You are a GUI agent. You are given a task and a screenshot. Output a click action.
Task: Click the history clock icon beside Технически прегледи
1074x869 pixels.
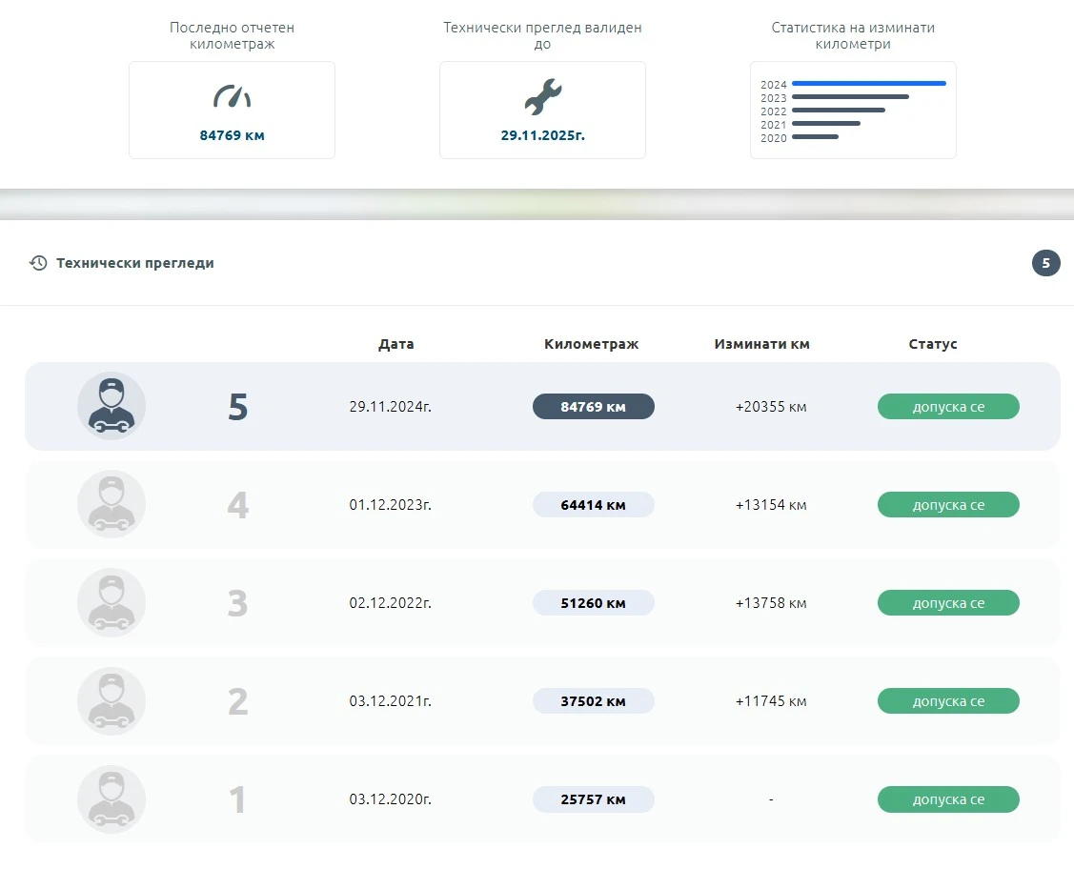38,263
